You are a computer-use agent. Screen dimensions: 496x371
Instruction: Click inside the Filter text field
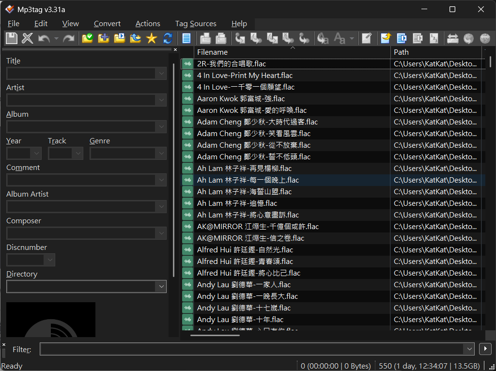point(252,349)
